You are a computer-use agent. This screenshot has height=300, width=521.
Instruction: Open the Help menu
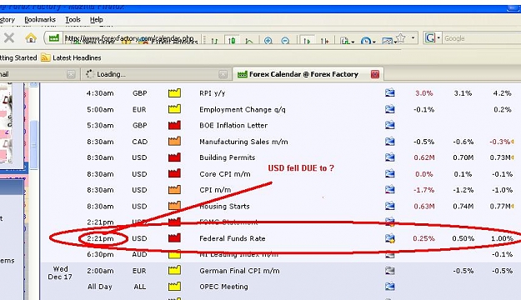coord(97,20)
